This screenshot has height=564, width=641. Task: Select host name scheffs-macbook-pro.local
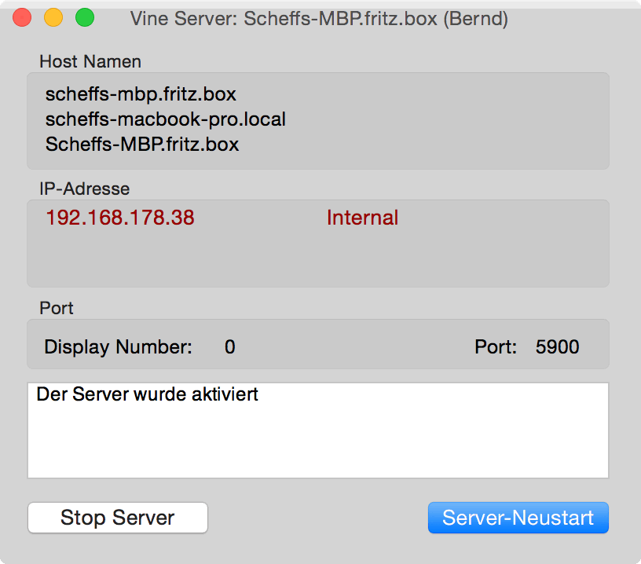click(165, 119)
